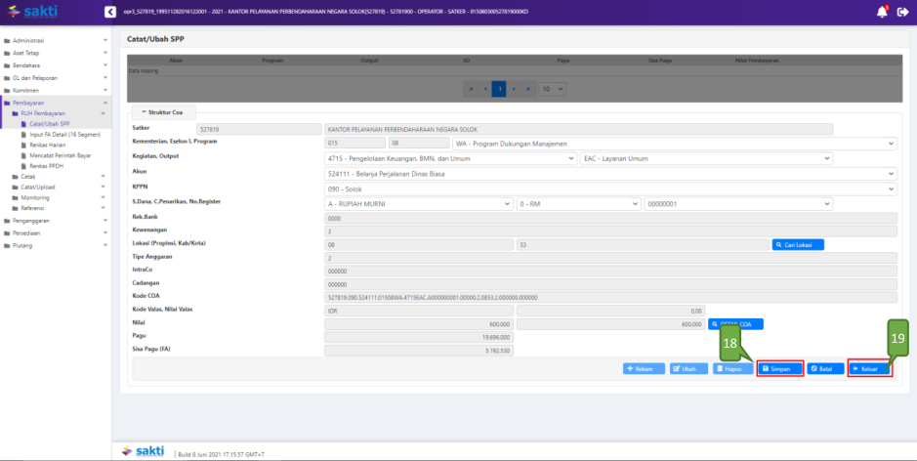Click the Simpan button to save
The width and height of the screenshot is (917, 461).
pos(780,369)
